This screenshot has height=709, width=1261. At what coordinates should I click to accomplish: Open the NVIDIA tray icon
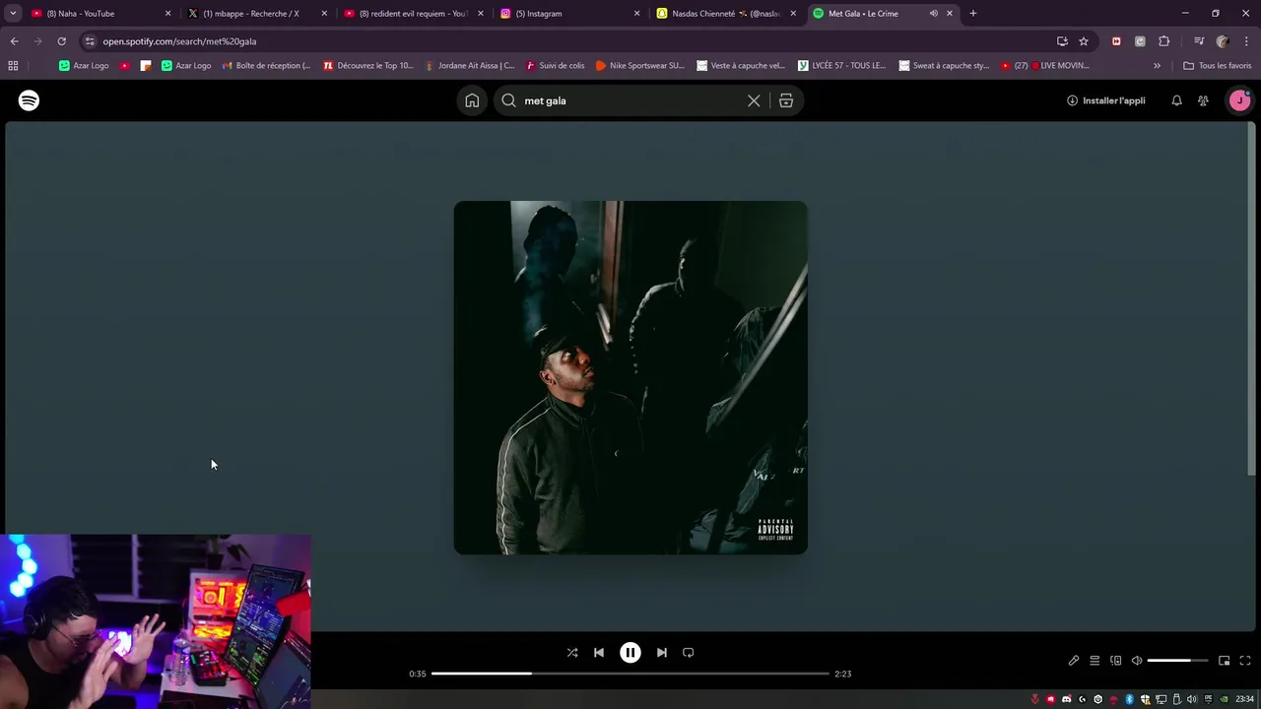tap(1224, 699)
